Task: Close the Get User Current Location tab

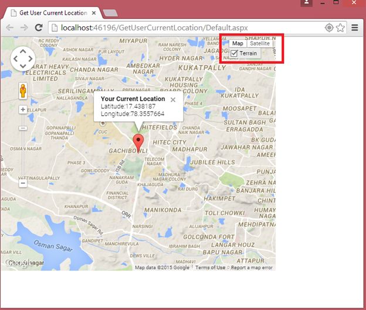Action: (94, 13)
